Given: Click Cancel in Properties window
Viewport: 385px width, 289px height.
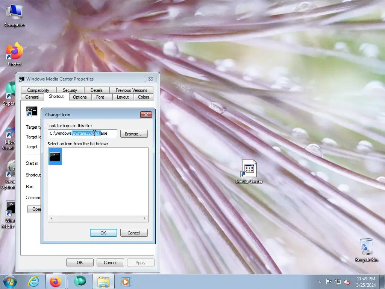Looking at the screenshot, I should [x=110, y=262].
